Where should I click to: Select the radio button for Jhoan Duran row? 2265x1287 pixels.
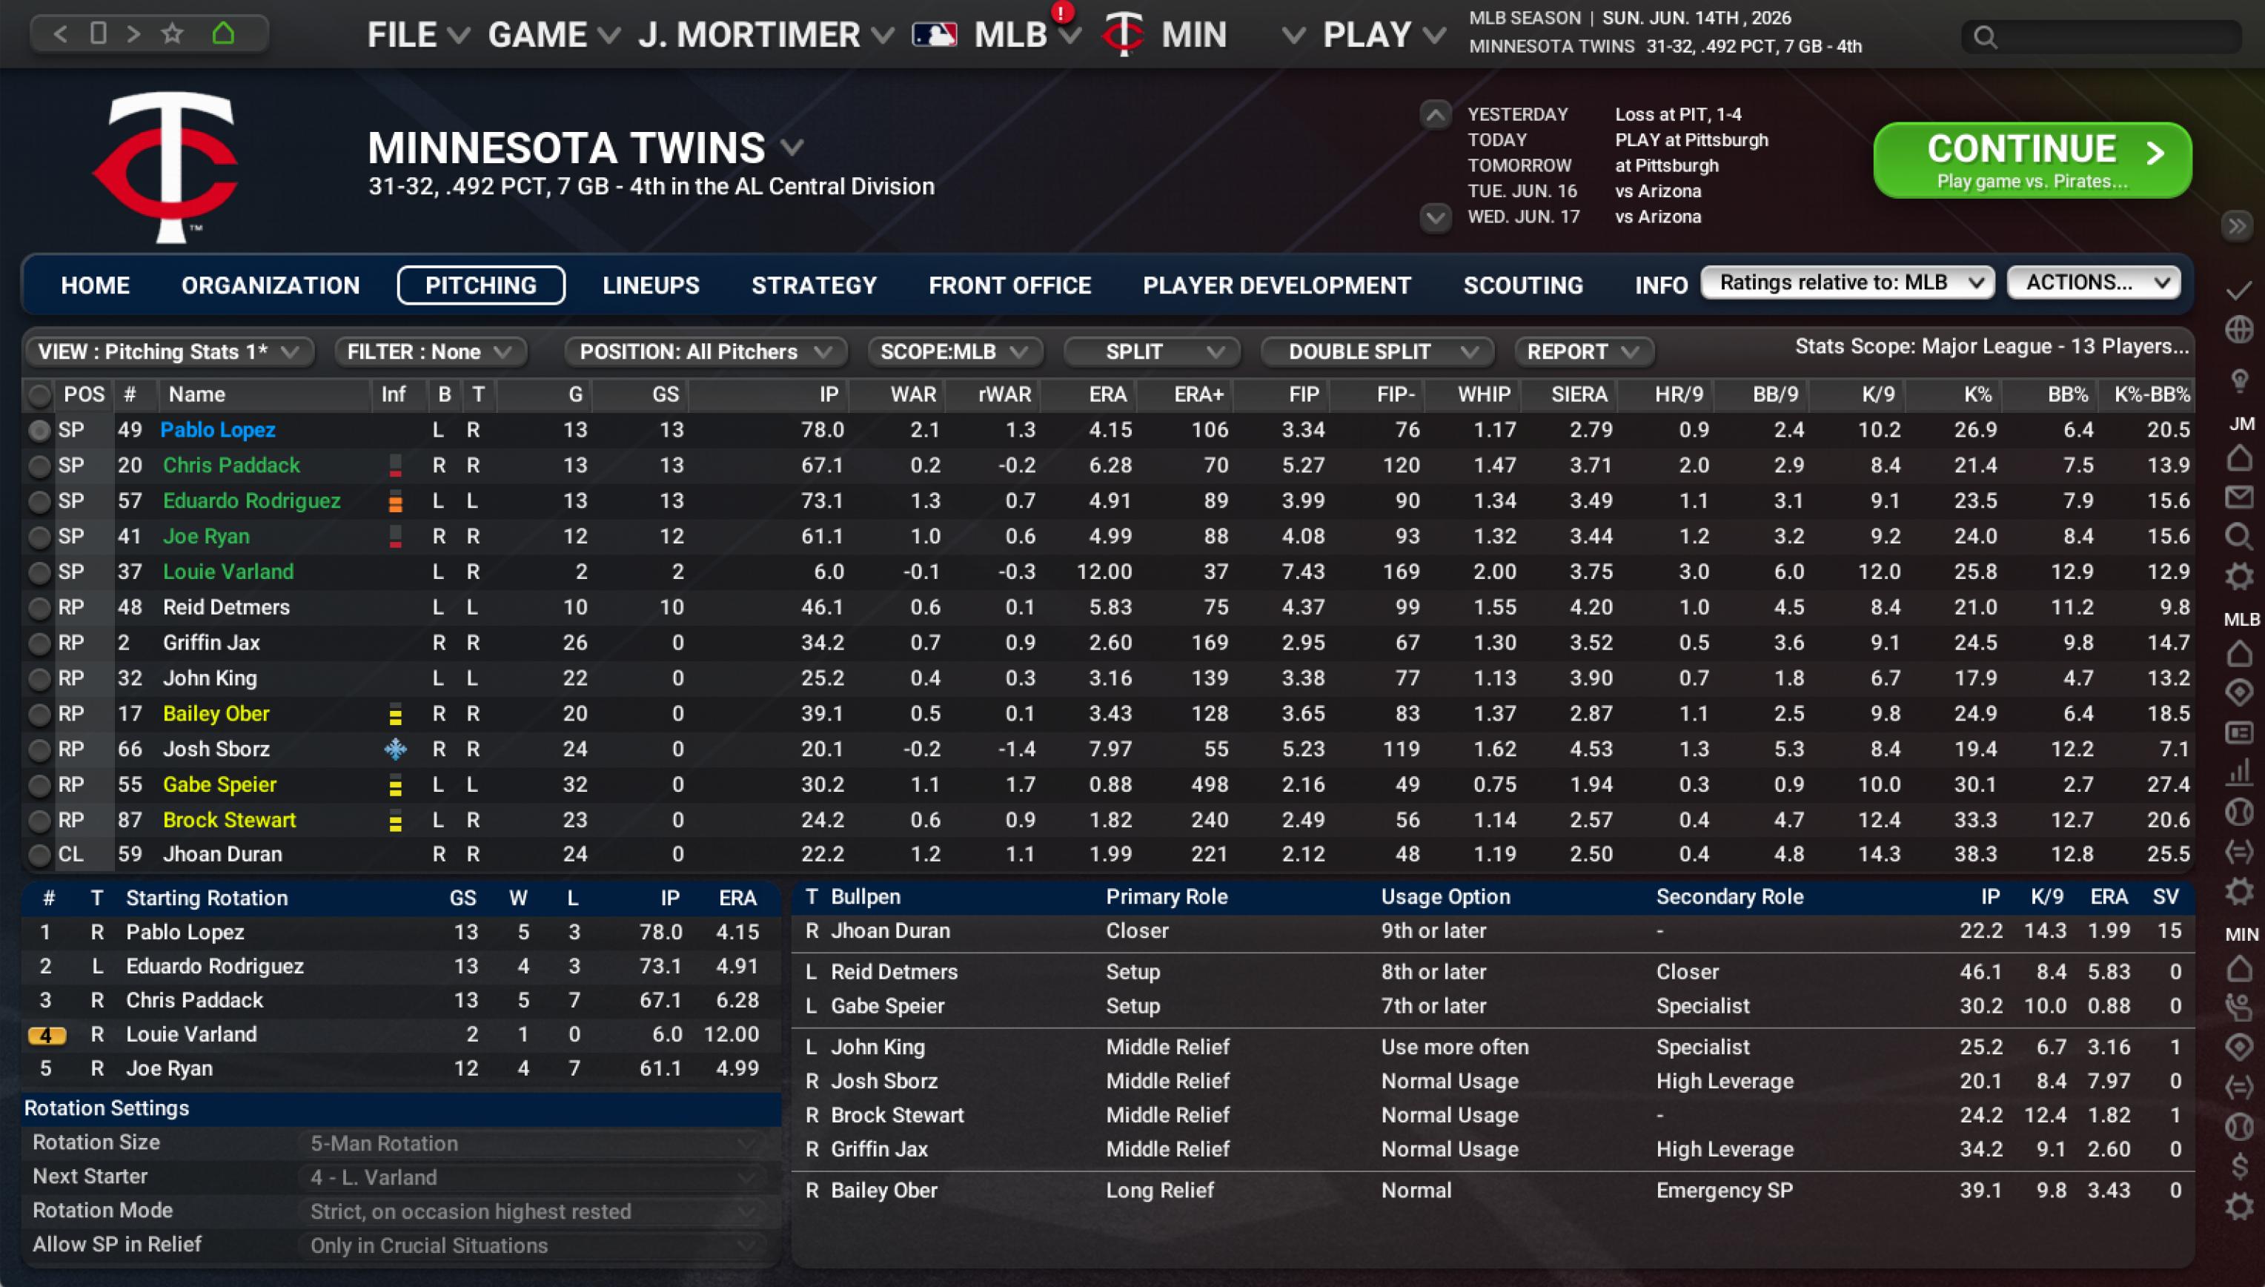click(x=39, y=855)
